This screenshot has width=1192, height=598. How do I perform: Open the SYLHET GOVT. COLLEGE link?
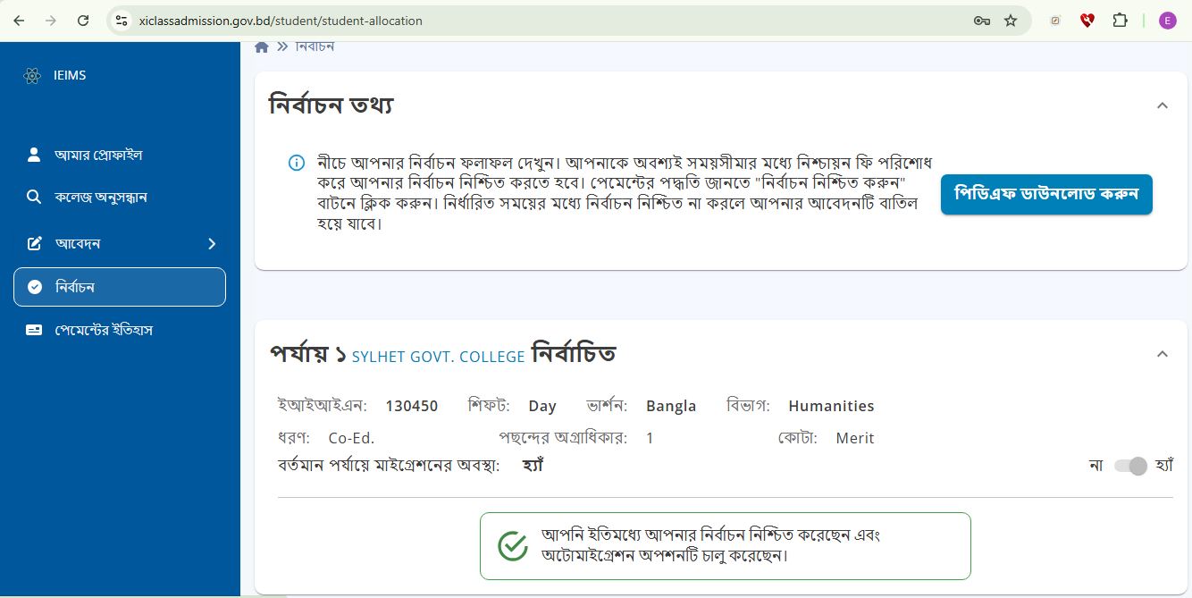coord(438,357)
